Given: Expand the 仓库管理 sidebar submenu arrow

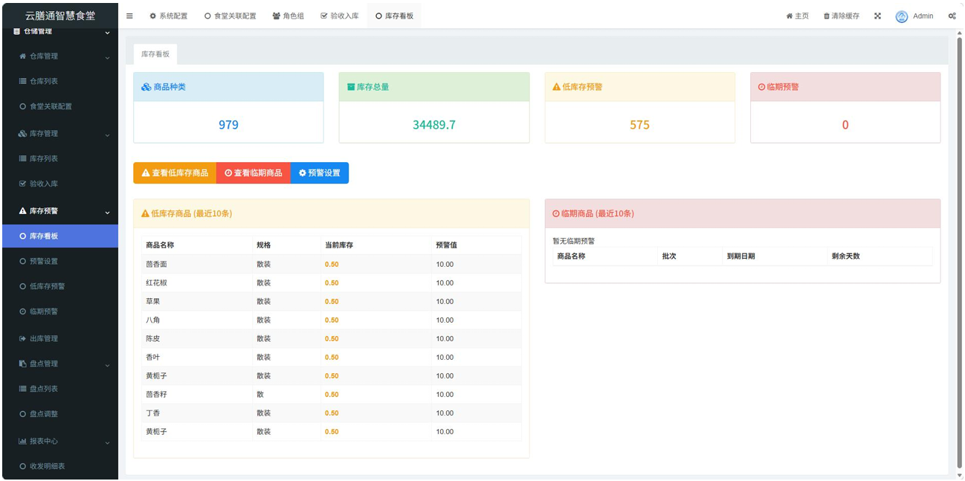Looking at the screenshot, I should pos(107,57).
